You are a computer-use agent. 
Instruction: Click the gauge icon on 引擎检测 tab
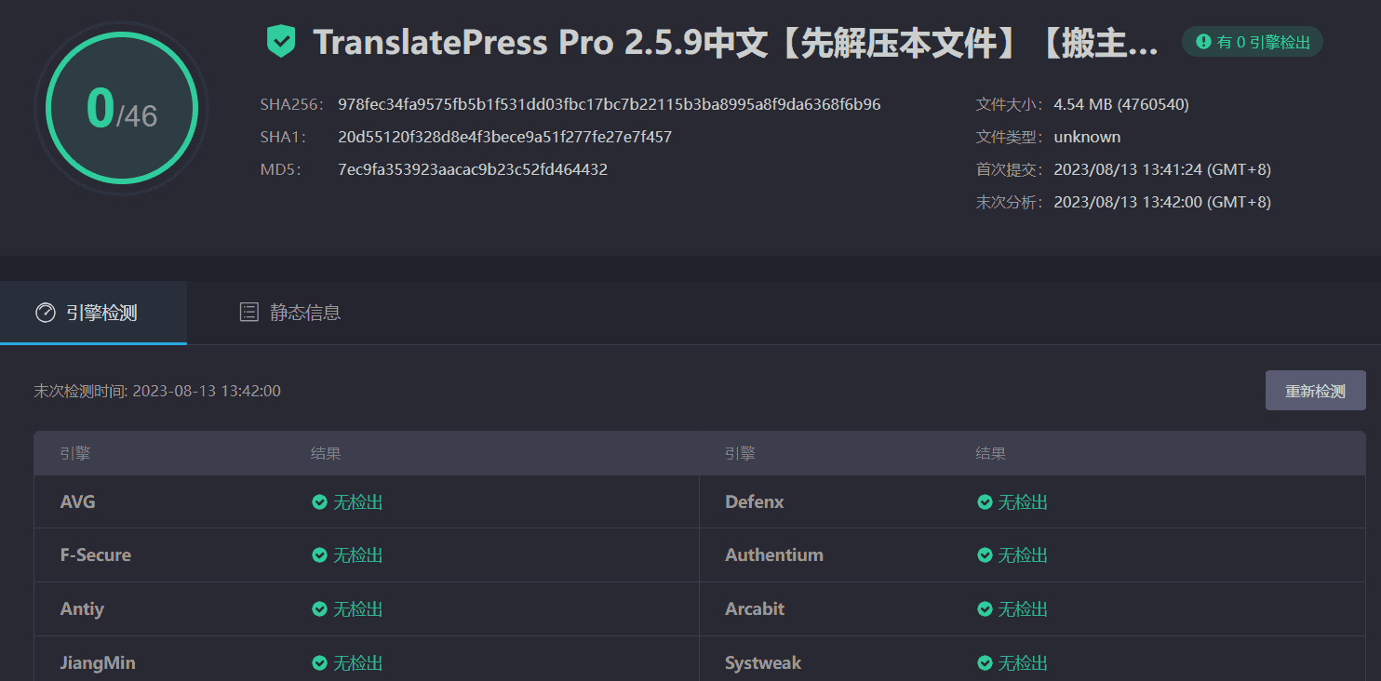click(x=46, y=313)
